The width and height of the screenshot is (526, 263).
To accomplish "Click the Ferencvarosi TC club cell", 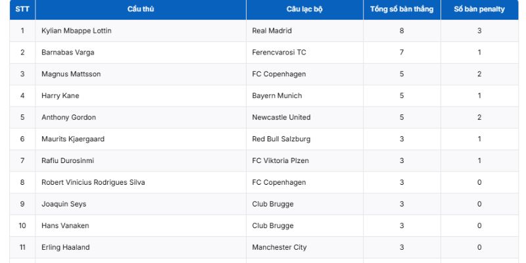I will [x=279, y=53].
